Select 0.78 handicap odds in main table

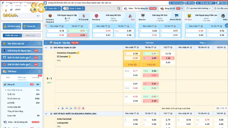tap(132, 54)
